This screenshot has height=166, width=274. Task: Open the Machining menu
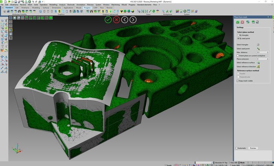[x=115, y=5]
